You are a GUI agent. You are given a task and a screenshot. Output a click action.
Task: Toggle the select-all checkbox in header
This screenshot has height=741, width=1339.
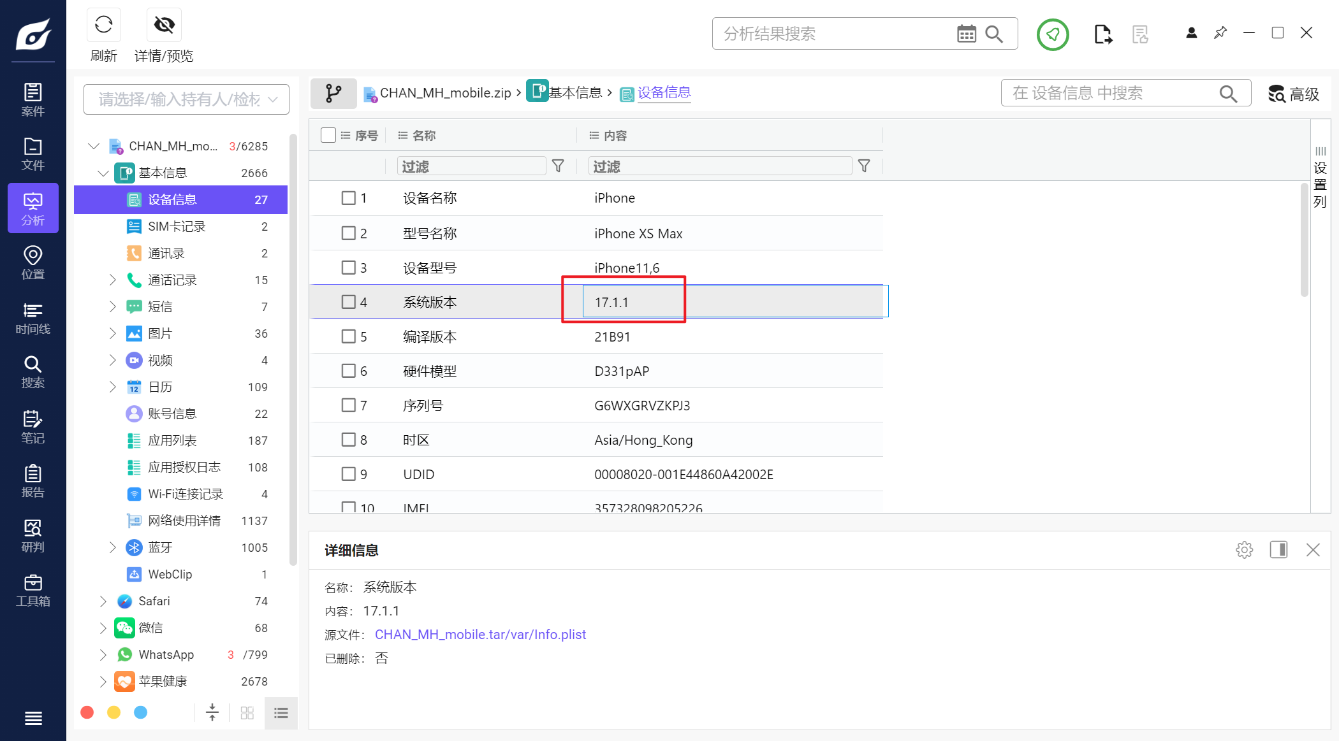click(328, 135)
